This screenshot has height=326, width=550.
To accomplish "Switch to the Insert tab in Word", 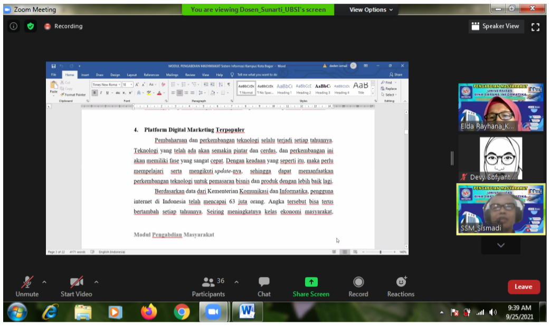I will pyautogui.click(x=85, y=75).
